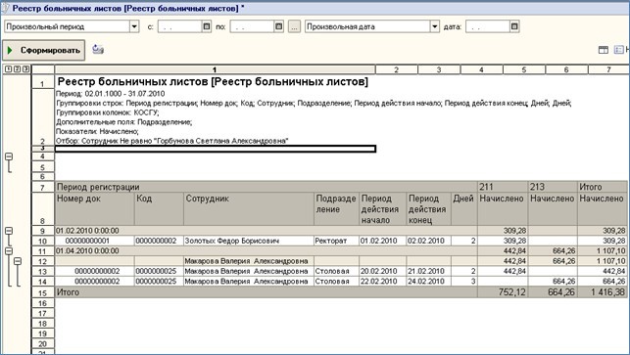The height and width of the screenshot is (355, 630).
Task: Select grouping level 3 button
Action: point(25,69)
